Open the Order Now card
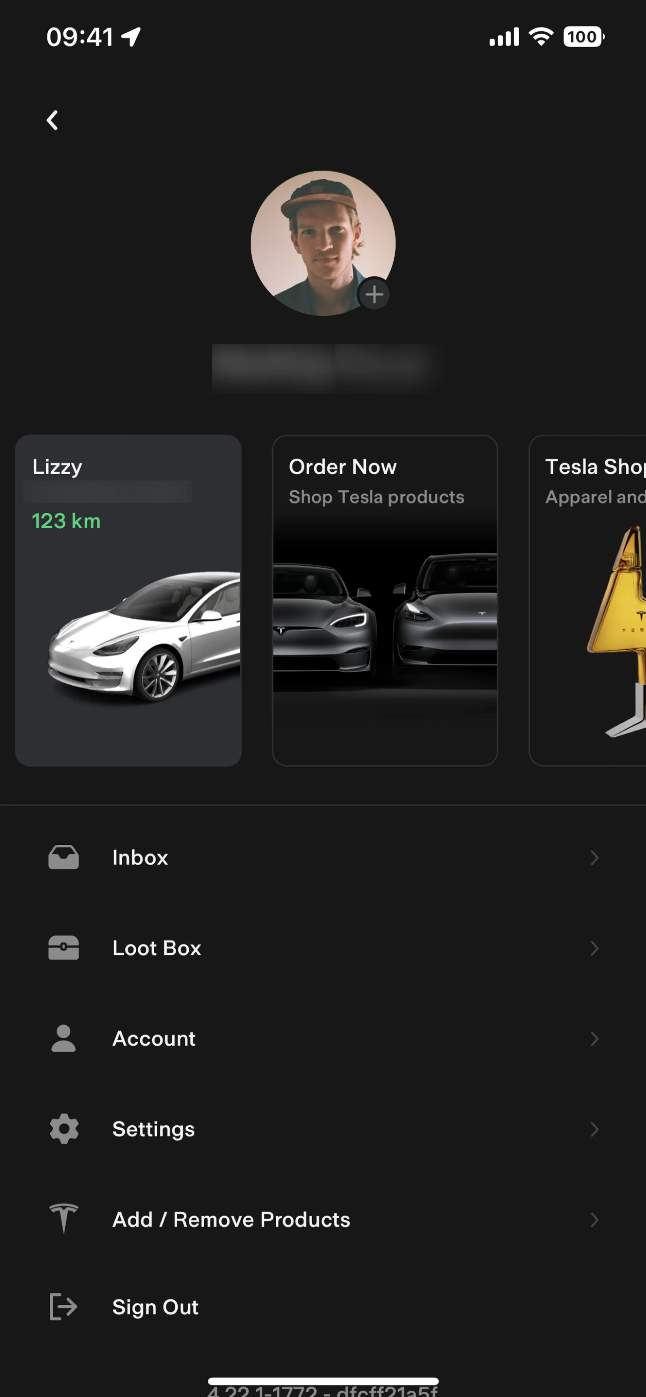The image size is (646, 1397). click(x=385, y=600)
